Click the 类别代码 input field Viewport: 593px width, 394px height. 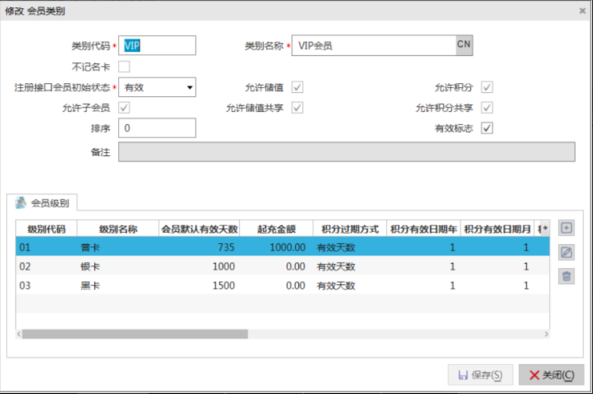point(157,45)
